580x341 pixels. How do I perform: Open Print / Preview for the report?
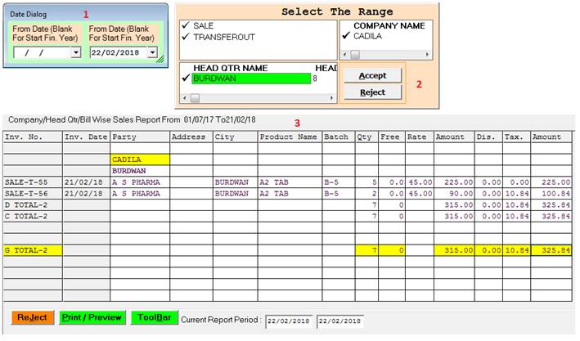(x=92, y=317)
